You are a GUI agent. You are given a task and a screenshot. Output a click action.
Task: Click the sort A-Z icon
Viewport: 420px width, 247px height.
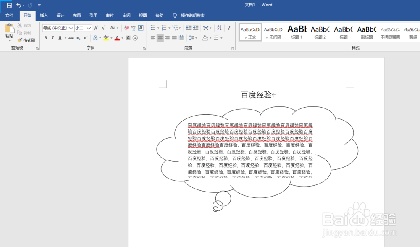pyautogui.click(x=219, y=28)
